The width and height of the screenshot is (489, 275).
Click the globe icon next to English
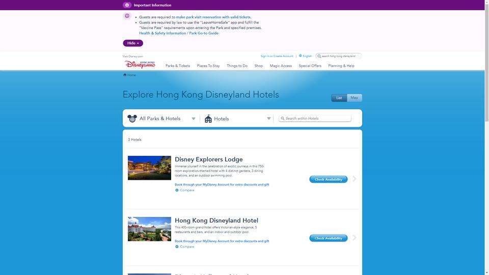point(301,56)
